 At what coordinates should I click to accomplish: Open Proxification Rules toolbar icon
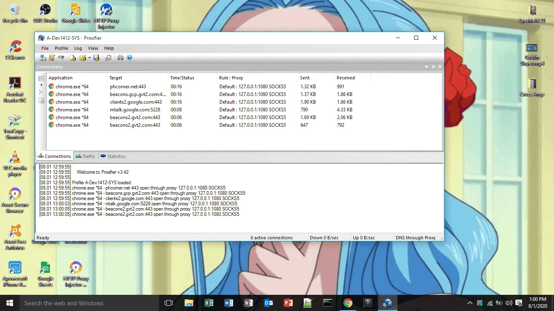(x=52, y=58)
